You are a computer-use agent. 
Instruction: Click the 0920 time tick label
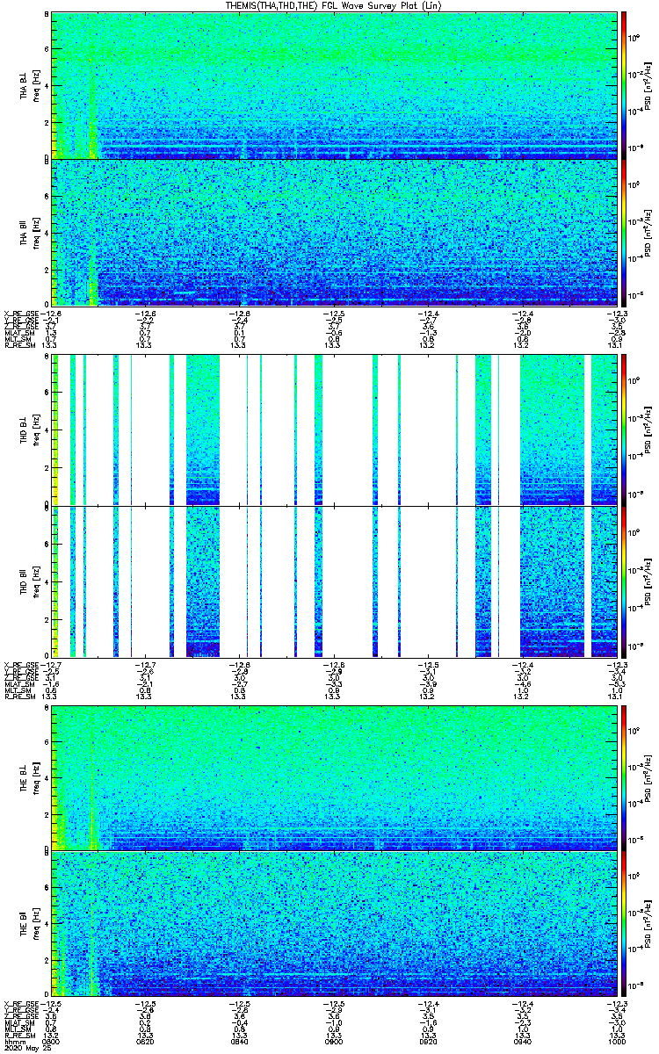point(428,1041)
